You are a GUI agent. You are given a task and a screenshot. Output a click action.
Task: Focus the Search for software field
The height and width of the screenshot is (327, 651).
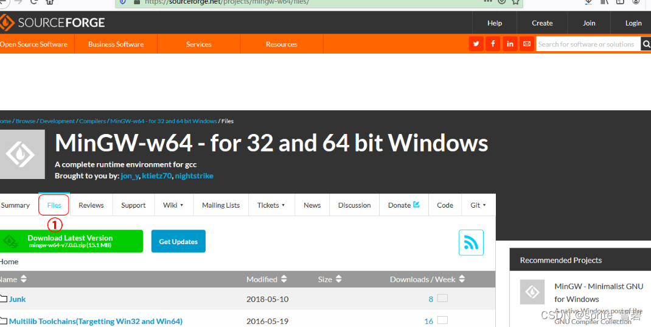[588, 44]
